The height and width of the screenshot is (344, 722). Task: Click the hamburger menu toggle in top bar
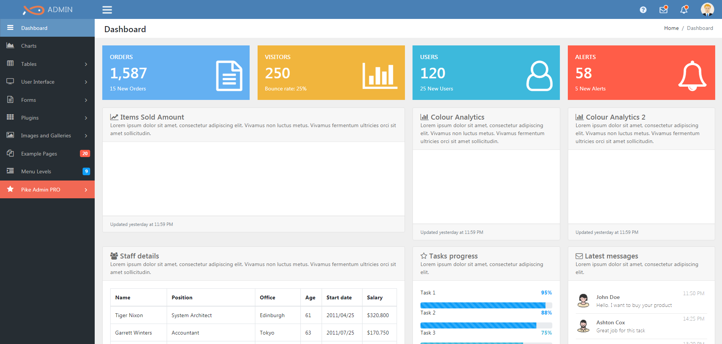tap(107, 10)
